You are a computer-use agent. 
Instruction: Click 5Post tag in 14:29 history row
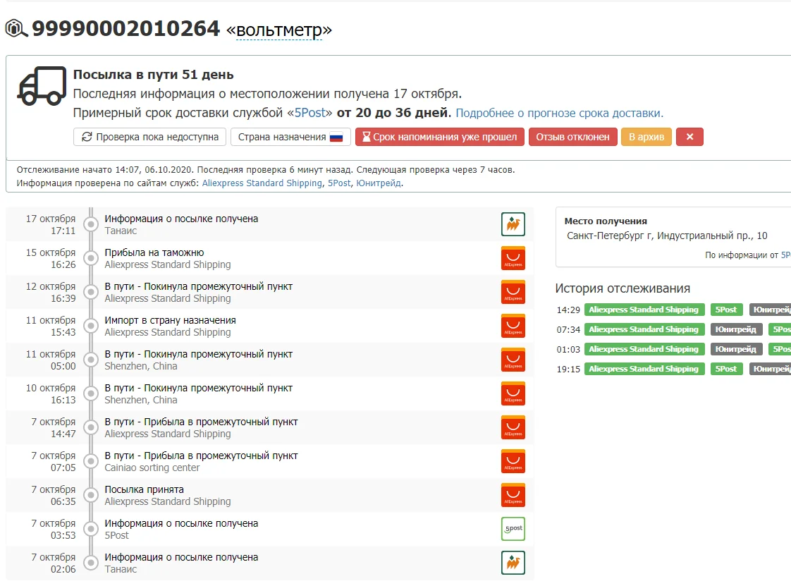coord(726,310)
